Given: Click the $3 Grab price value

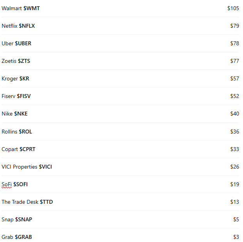Looking at the screenshot, I should [x=236, y=237].
